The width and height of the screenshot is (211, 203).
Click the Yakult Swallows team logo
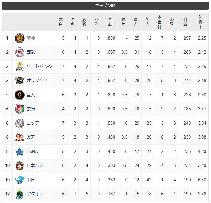20,194
